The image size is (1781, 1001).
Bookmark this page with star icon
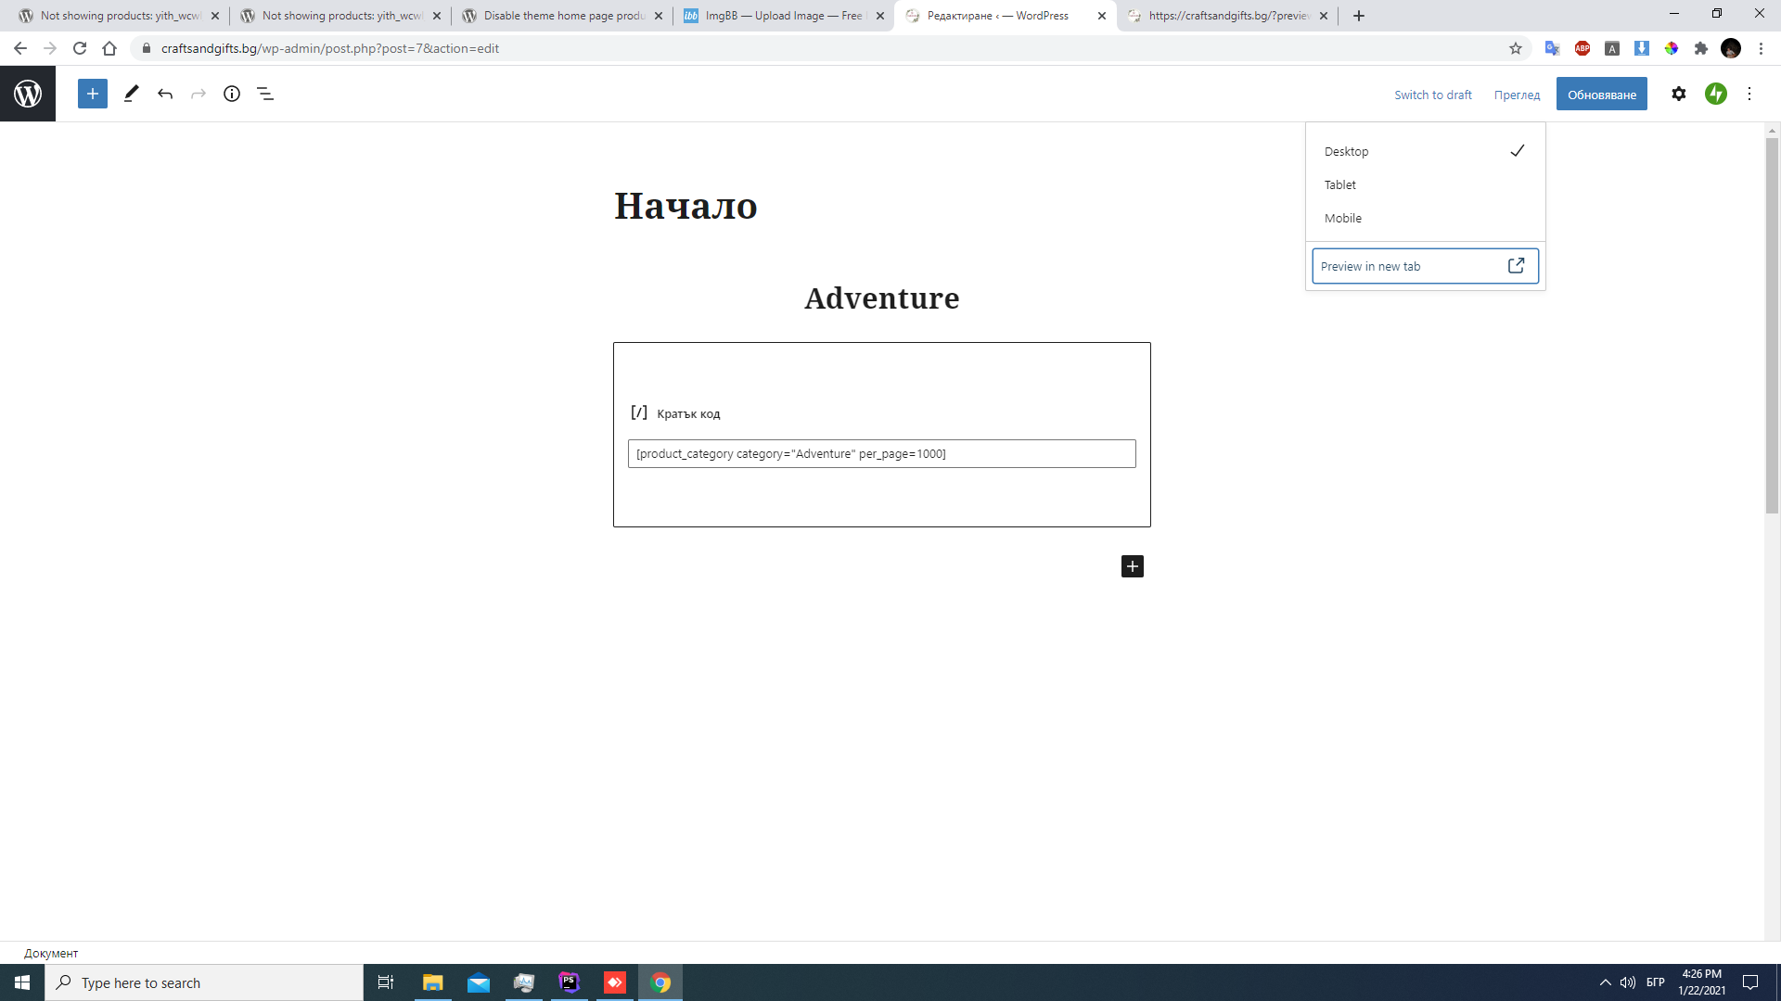1516,48
